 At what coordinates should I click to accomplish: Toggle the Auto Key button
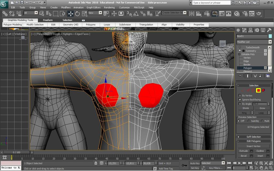click(x=195, y=163)
